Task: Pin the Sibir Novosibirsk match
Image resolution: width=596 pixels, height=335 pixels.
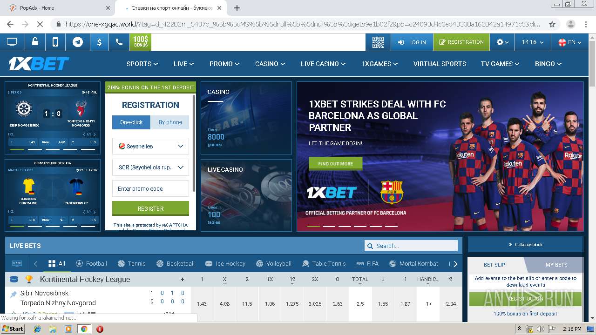Action: 14,294
